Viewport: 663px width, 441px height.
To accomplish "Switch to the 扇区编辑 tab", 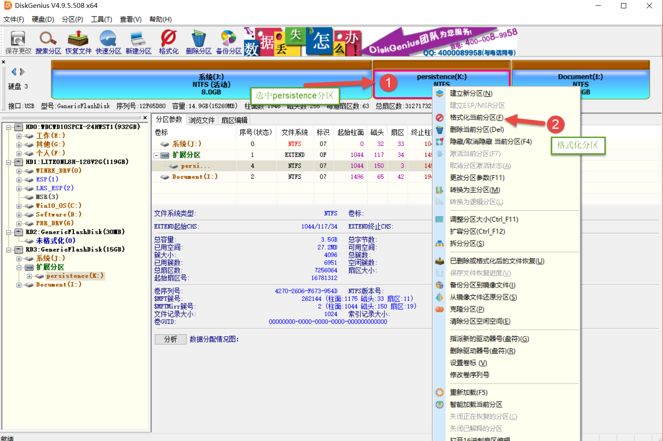I will [x=235, y=120].
